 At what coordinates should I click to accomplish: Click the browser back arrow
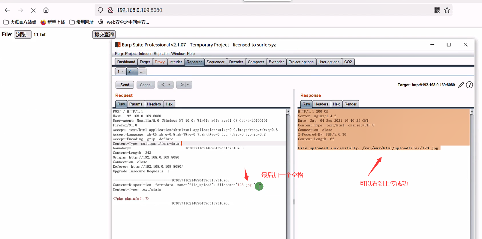pos(8,10)
